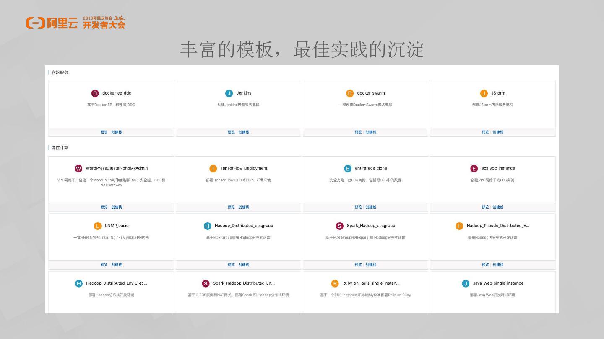Click 创建栈 under the LNMP_basic card

click(x=117, y=265)
